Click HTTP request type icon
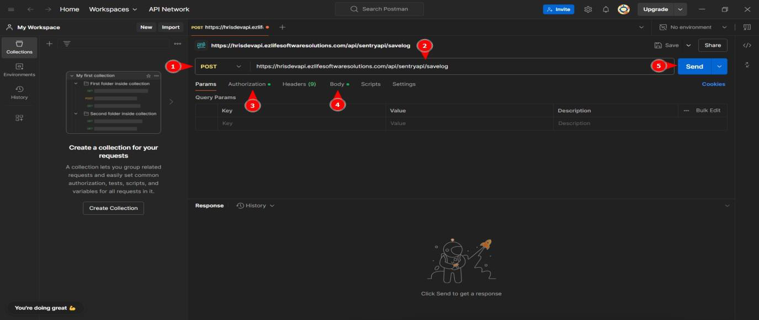759x320 pixels. 201,45
